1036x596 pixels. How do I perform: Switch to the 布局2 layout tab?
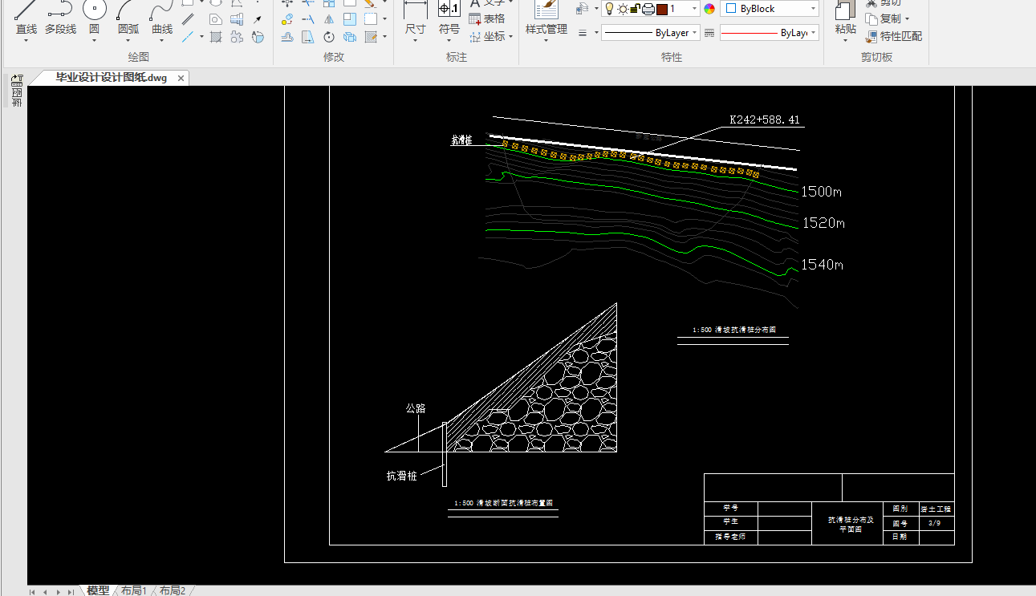172,590
